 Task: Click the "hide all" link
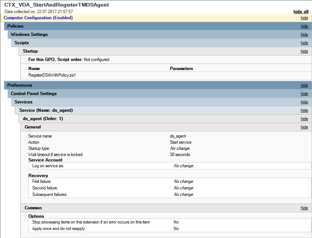301,12
